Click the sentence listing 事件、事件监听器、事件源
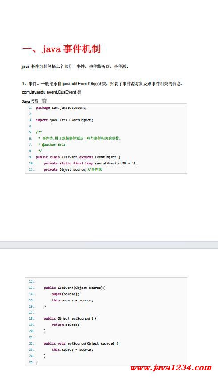218x378 pixels. click(x=75, y=66)
